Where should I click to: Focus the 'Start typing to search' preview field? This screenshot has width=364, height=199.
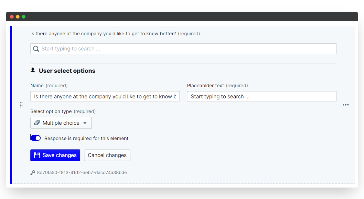coord(183,49)
